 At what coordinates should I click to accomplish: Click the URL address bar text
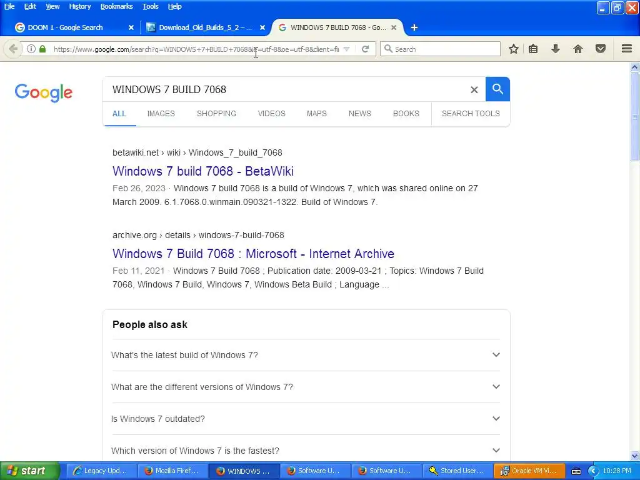point(196,49)
